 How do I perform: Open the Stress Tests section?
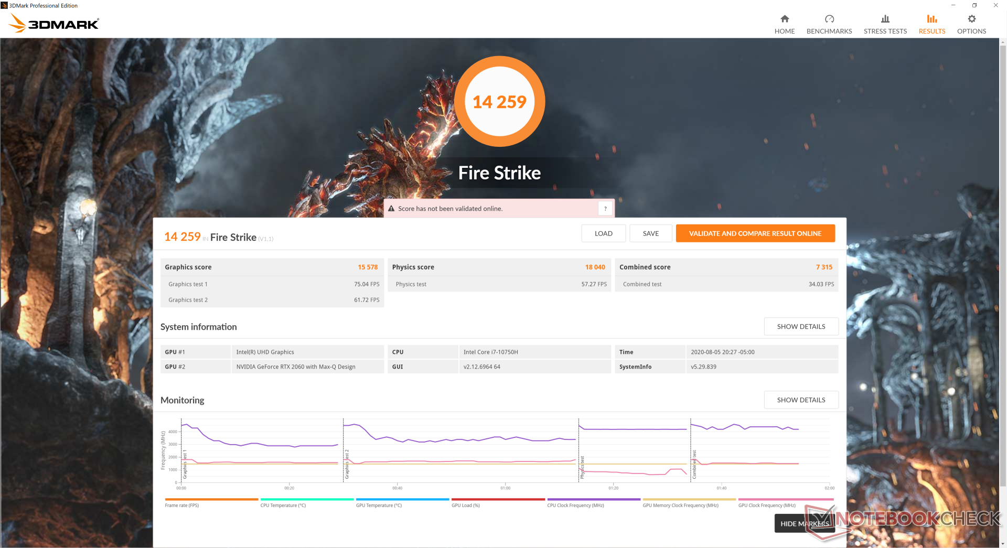pyautogui.click(x=885, y=25)
